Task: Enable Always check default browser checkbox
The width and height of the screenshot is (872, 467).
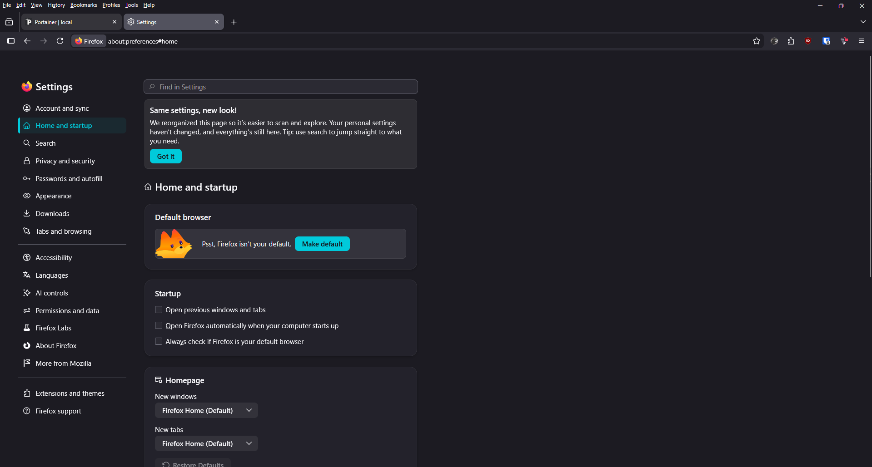Action: click(x=159, y=341)
